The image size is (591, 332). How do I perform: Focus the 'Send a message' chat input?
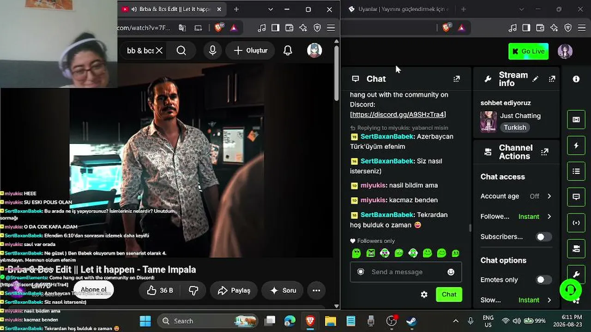tap(406, 272)
